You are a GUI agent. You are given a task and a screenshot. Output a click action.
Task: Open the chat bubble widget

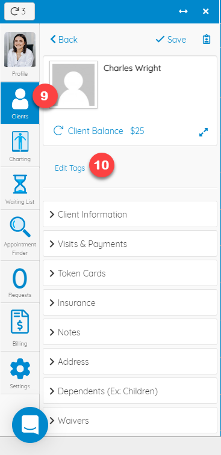(x=30, y=425)
